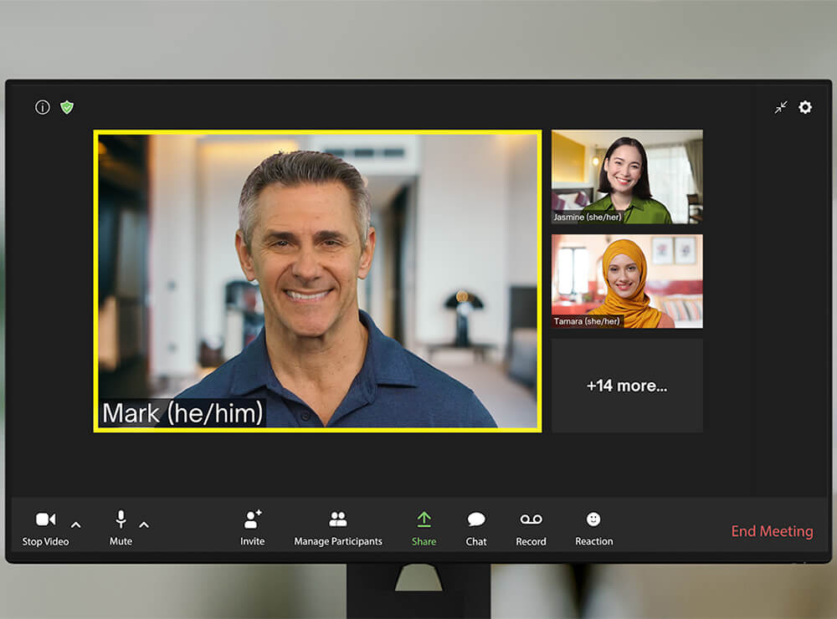The height and width of the screenshot is (619, 837).
Task: Select Tamara's video thumbnail
Action: point(627,281)
